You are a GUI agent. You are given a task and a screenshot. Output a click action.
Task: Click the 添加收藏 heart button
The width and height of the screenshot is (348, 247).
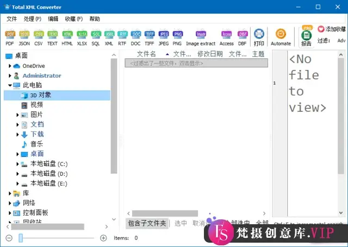pos(332,29)
